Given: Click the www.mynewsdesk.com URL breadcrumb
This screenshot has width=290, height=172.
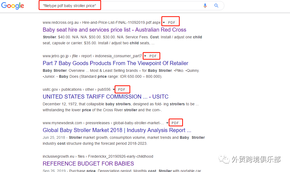Looking at the screenshot, I should (x=103, y=123).
